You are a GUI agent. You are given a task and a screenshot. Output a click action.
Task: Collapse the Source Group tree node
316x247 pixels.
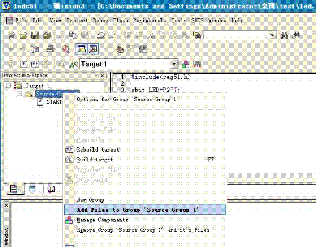click(x=19, y=94)
